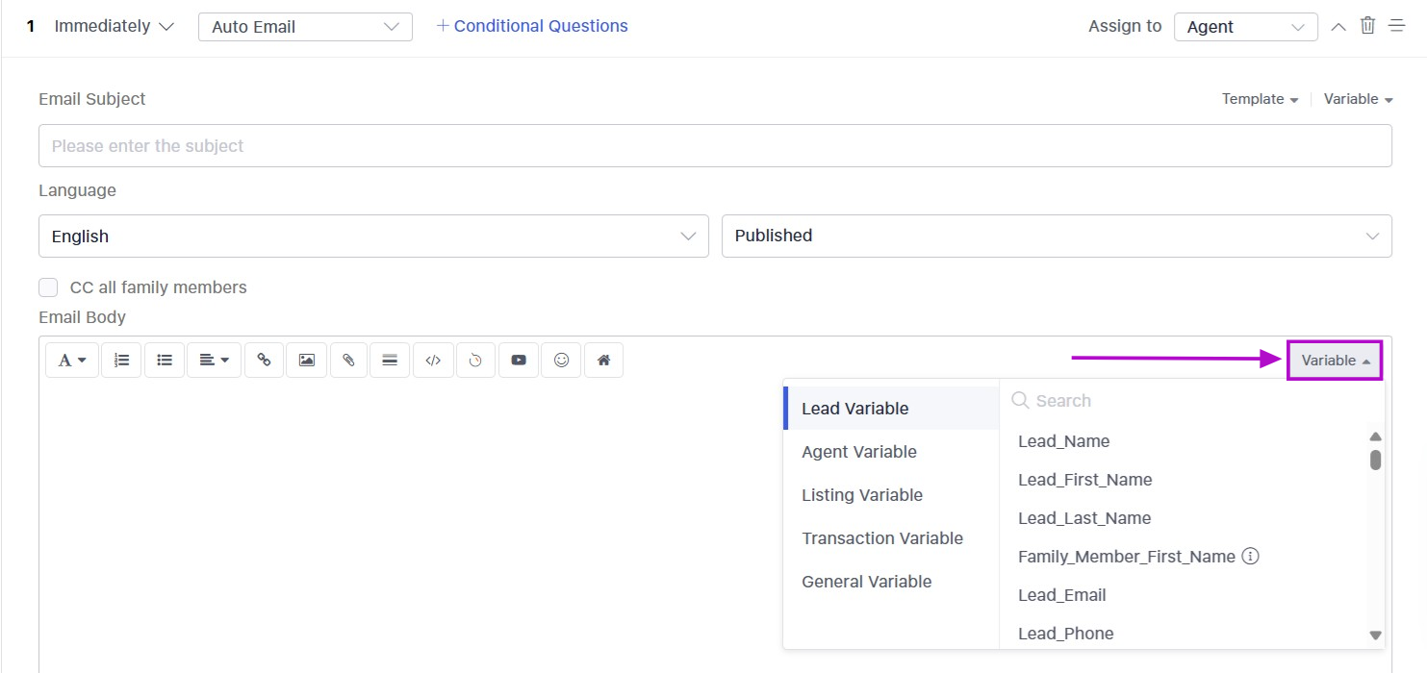
Task: Insert a numbered list
Action: click(x=121, y=361)
